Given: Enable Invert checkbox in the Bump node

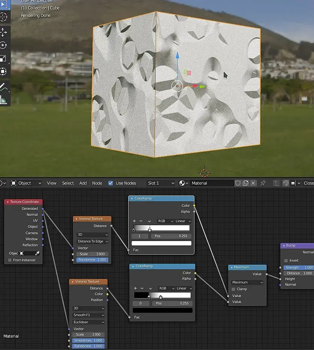Looking at the screenshot, I should [x=286, y=261].
